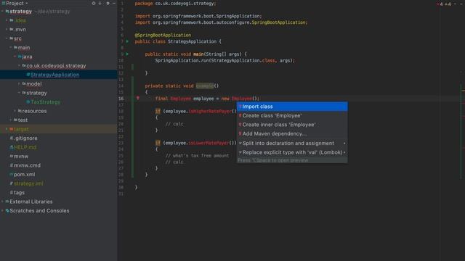The height and width of the screenshot is (261, 465).
Task: Collapse the java source folder
Action: click(15, 57)
